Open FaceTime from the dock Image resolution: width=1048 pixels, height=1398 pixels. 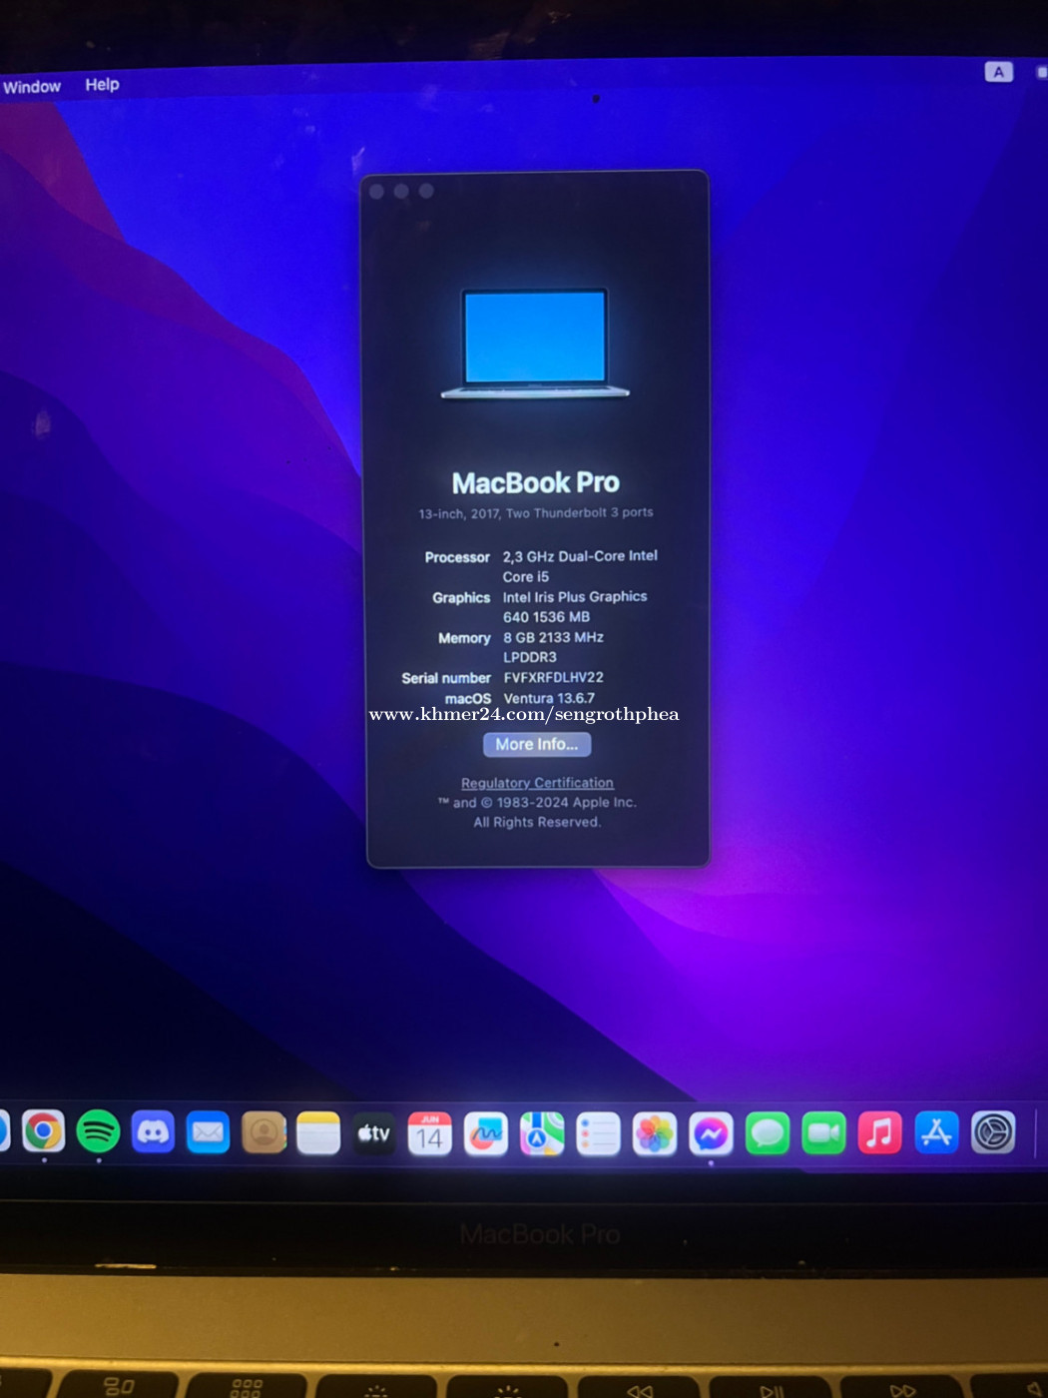coord(823,1133)
